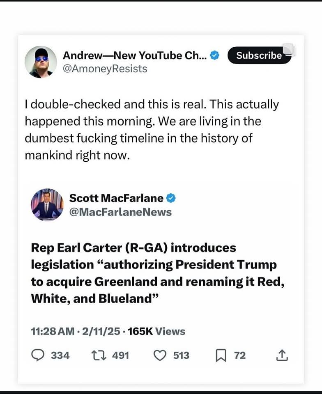Click the 334 replies count
The width and height of the screenshot is (322, 394).
click(x=60, y=355)
